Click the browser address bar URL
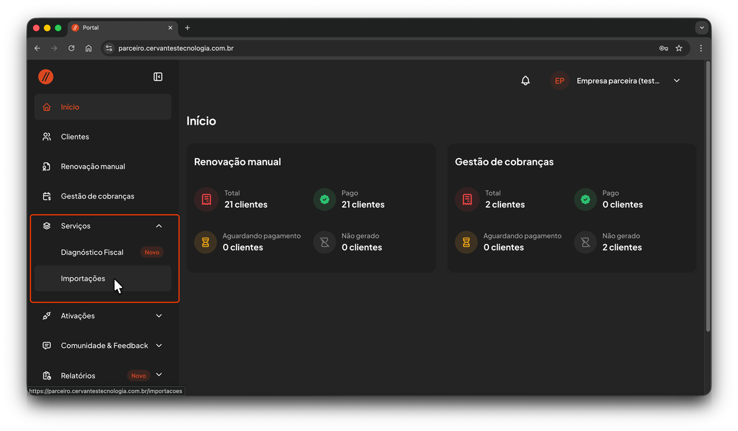738x431 pixels. click(176, 48)
